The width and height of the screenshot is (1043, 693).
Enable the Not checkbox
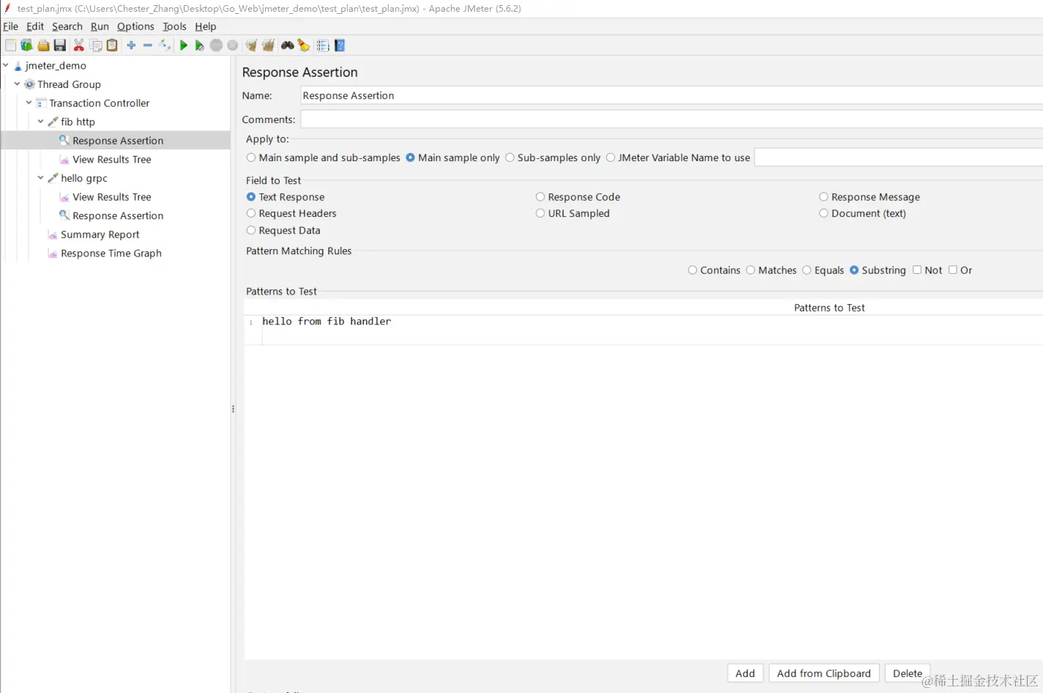point(916,270)
